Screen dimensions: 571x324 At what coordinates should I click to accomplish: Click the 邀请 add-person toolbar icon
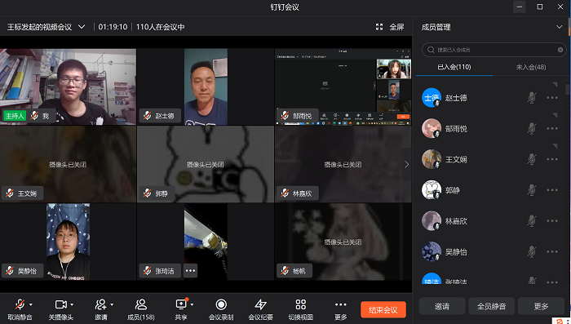tap(100, 304)
